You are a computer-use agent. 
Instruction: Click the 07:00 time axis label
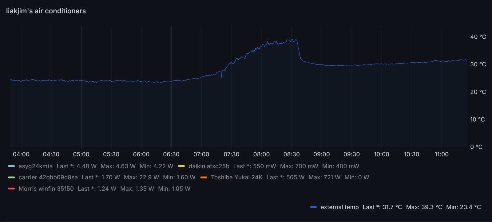click(x=201, y=154)
